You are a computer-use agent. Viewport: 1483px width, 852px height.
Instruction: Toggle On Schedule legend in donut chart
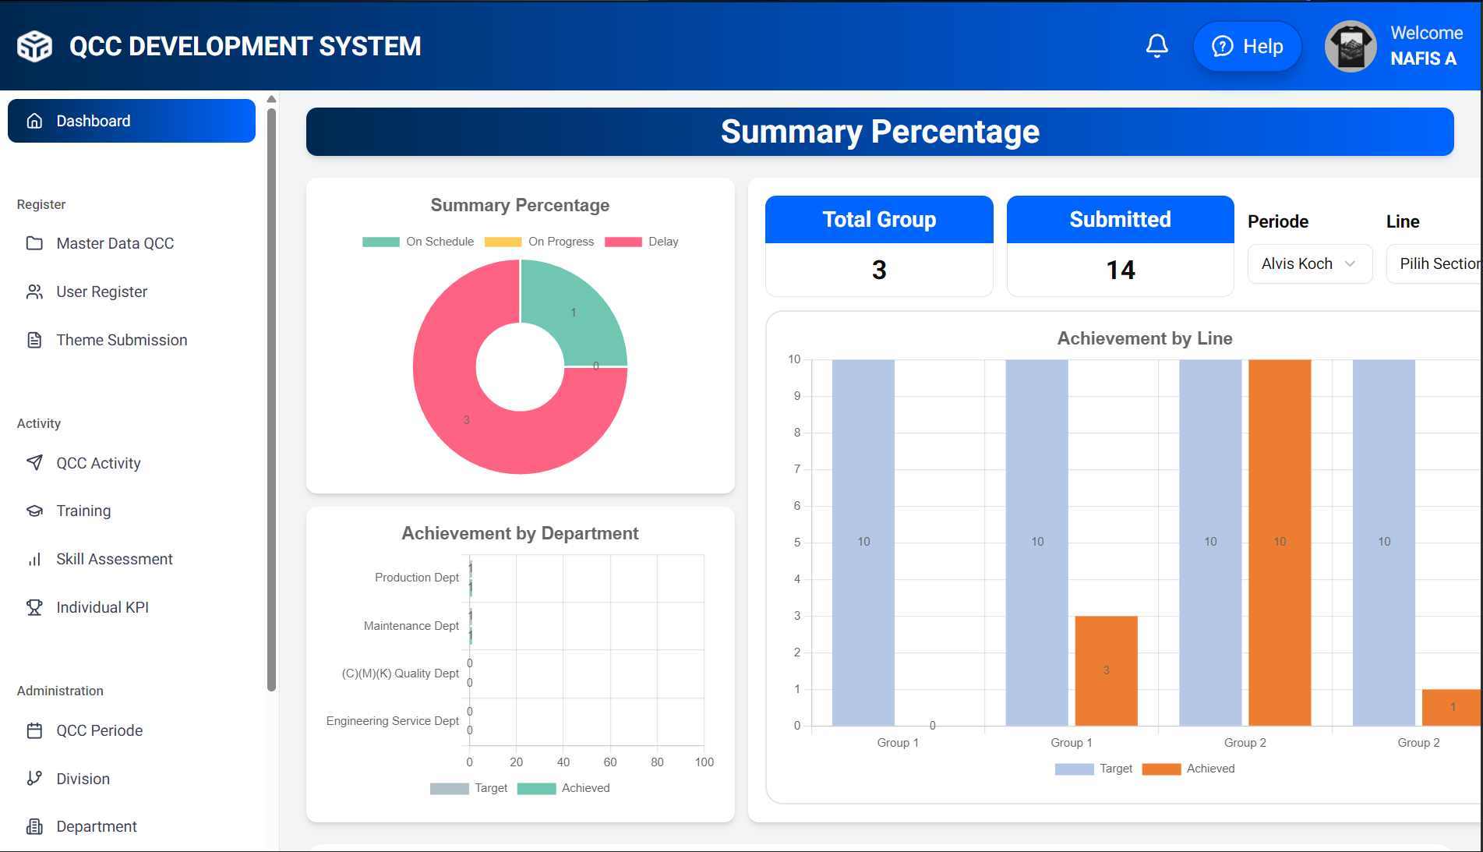418,242
